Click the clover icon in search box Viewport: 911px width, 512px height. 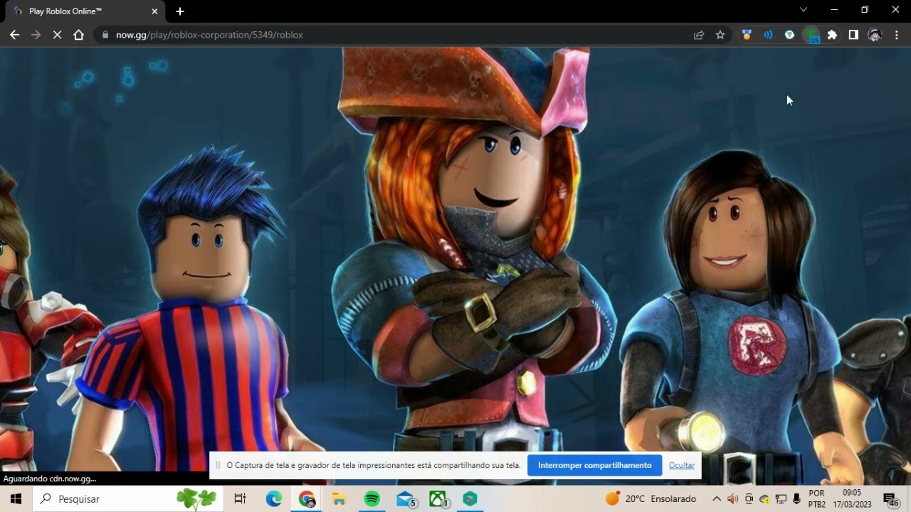click(x=196, y=499)
